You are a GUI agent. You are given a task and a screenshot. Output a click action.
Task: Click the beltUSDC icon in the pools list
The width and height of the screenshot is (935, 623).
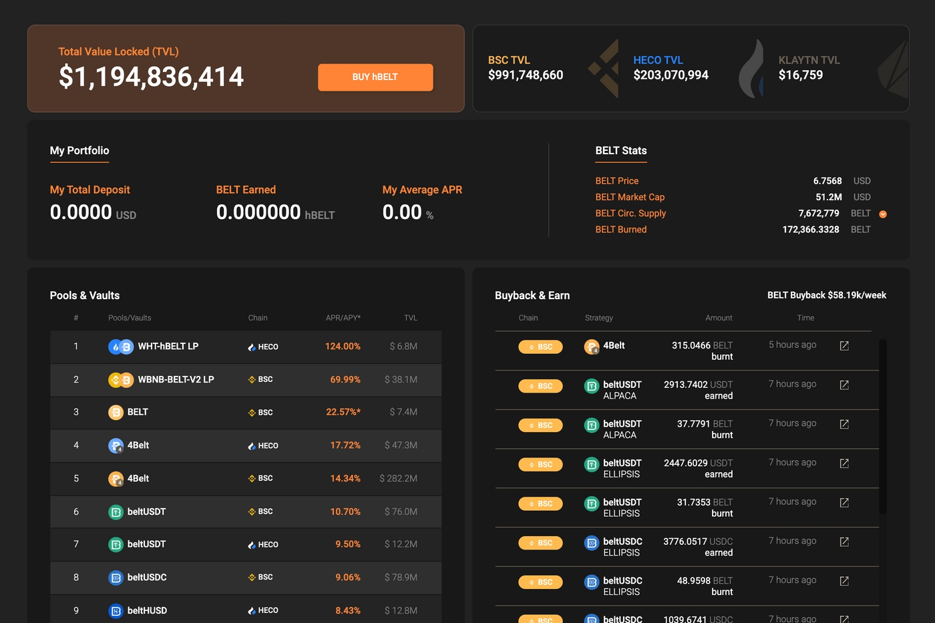(x=116, y=578)
